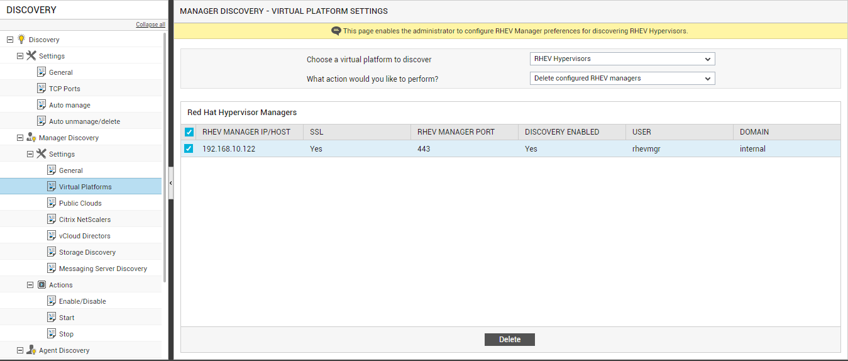Screen dimensions: 848x361
Task: Click the sidebar splitter collapse arrow
Action: 171,182
